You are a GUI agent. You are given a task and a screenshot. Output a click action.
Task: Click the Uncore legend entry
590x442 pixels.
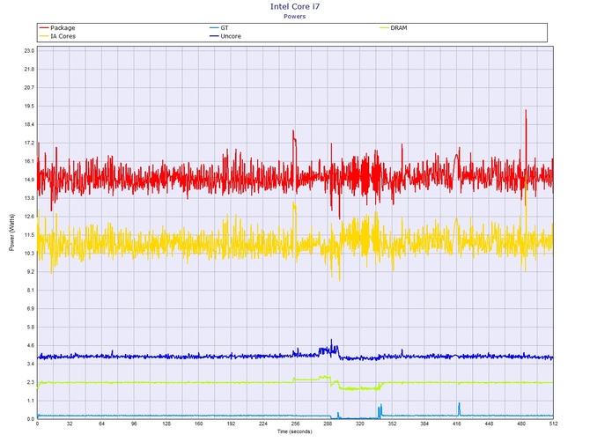pos(225,36)
